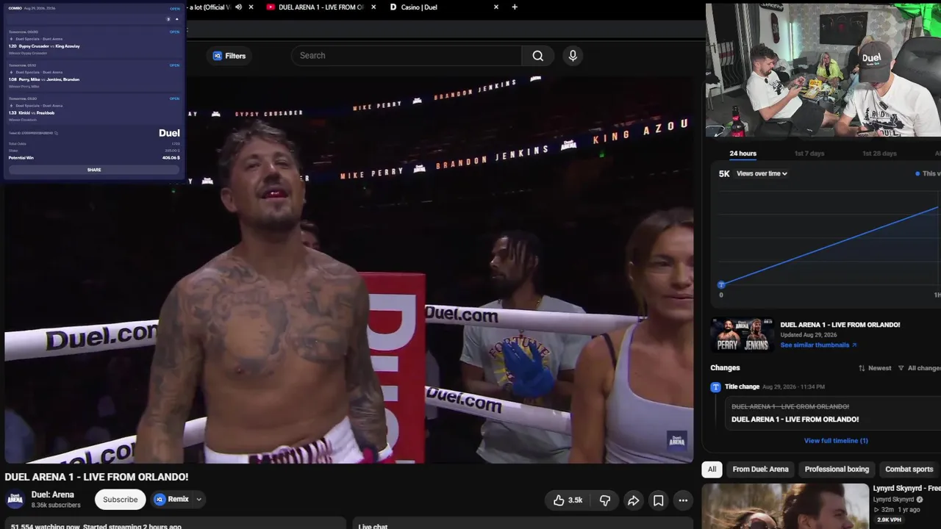
Task: Click the SHARE button on the bet slip
Action: pyautogui.click(x=94, y=170)
